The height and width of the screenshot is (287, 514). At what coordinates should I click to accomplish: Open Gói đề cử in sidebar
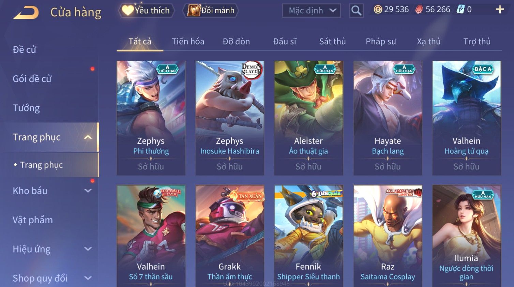tap(32, 79)
